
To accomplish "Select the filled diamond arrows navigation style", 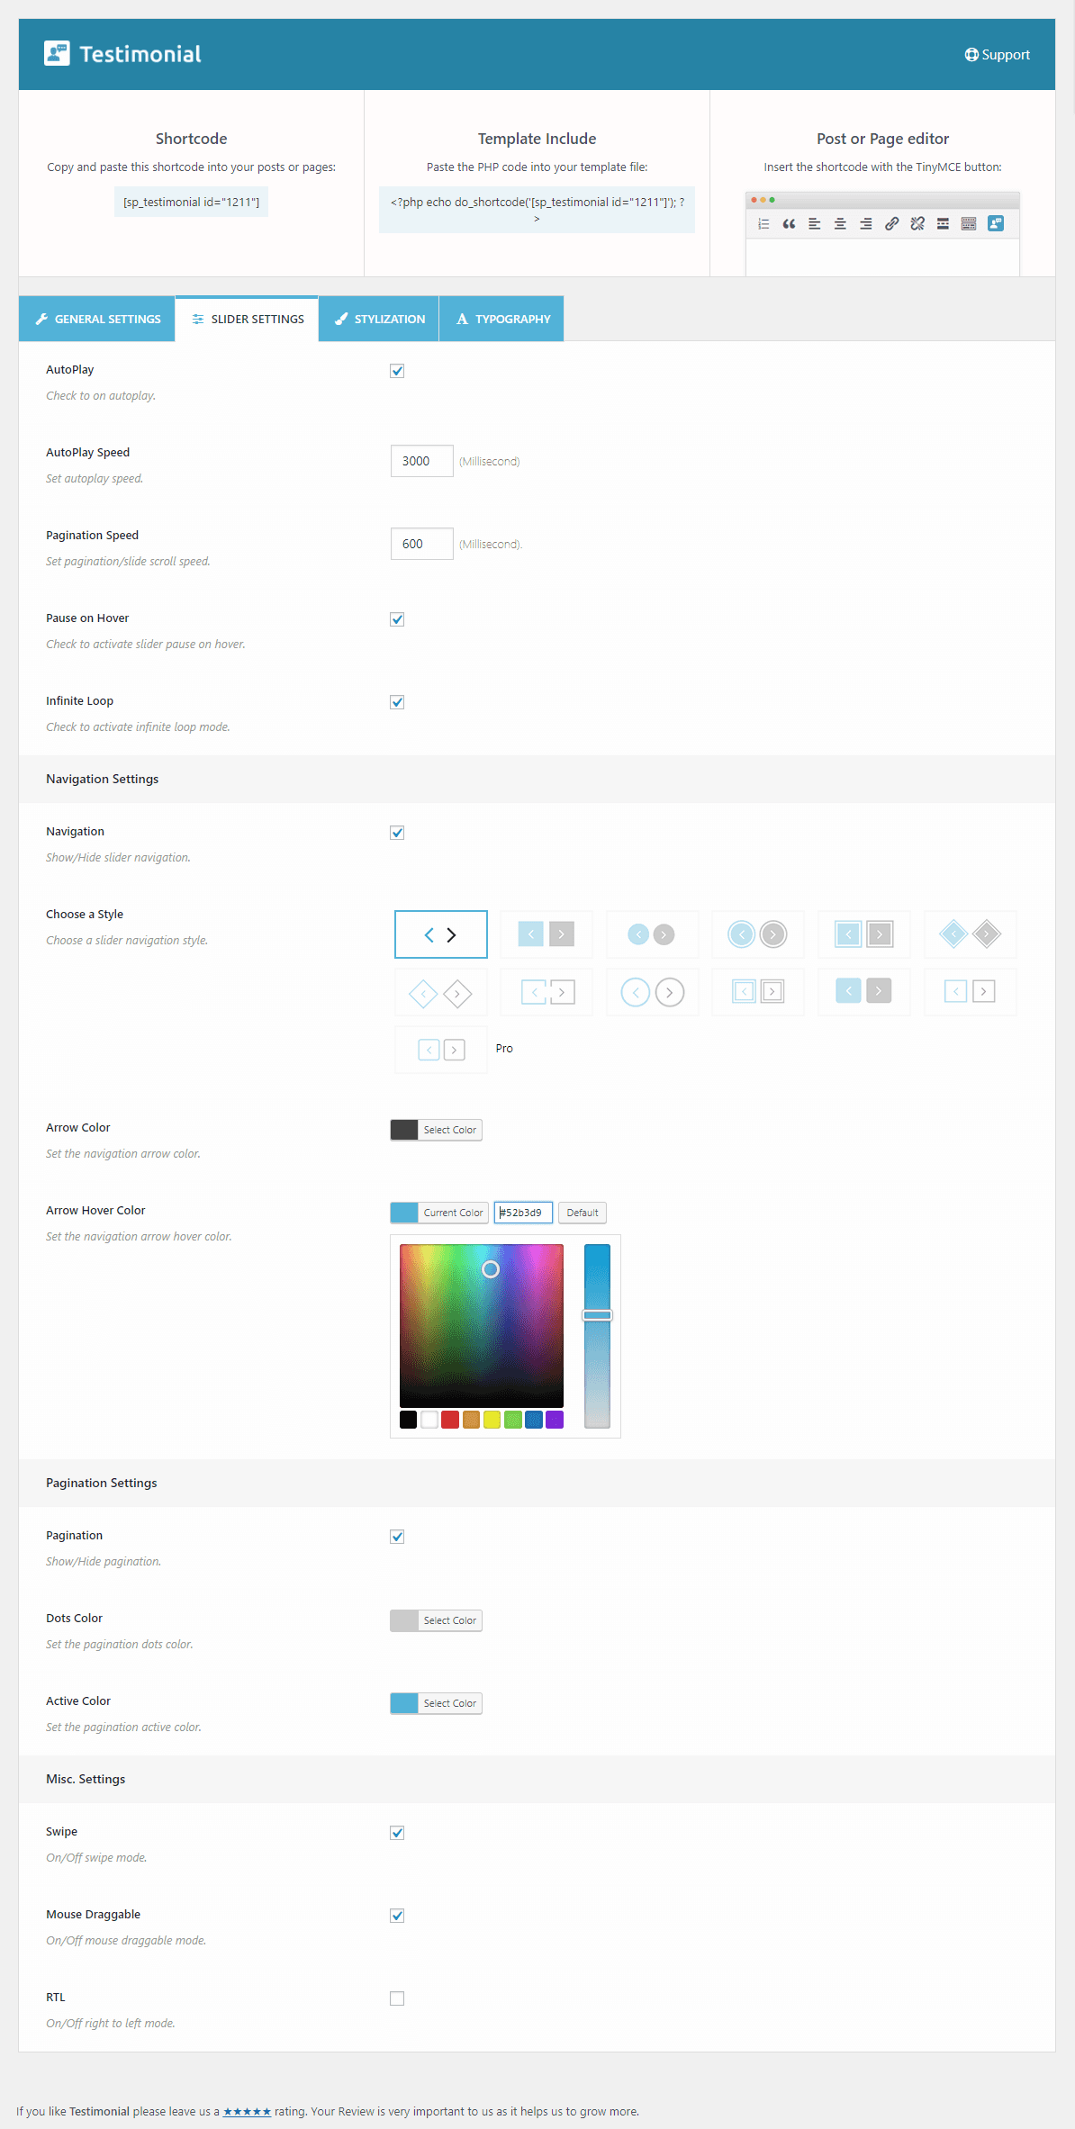I will pyautogui.click(x=971, y=934).
